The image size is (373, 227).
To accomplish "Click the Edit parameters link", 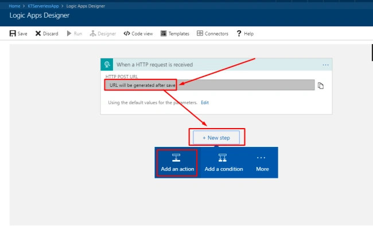I will (205, 102).
